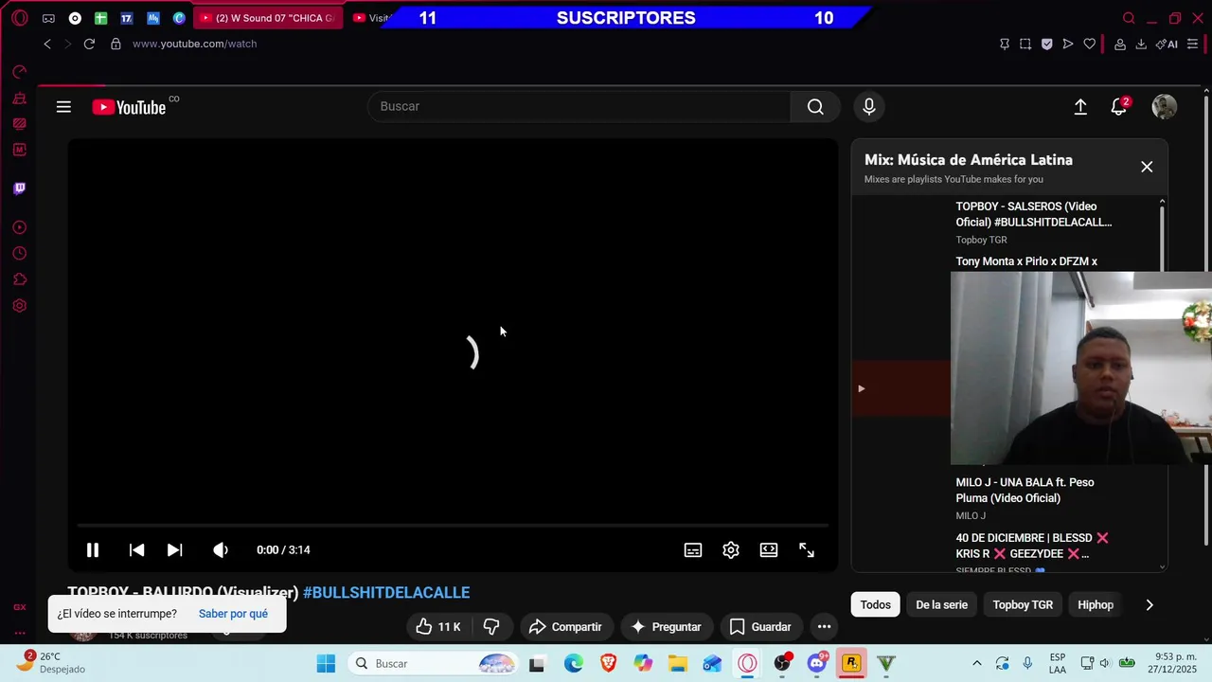Search with voice microphone button
The height and width of the screenshot is (682, 1212).
point(869,106)
